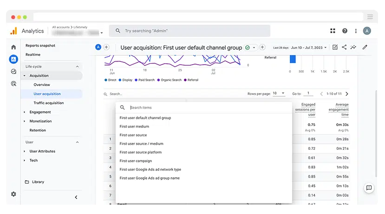Open the Home icon in left rail

click(13, 47)
